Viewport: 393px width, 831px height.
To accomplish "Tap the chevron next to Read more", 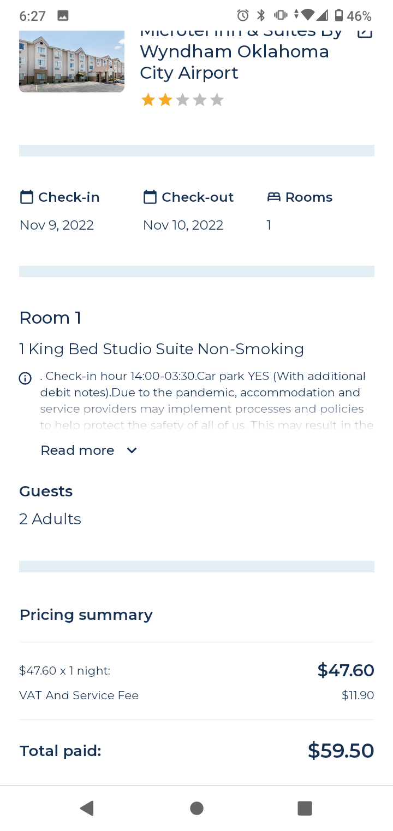I will point(132,450).
